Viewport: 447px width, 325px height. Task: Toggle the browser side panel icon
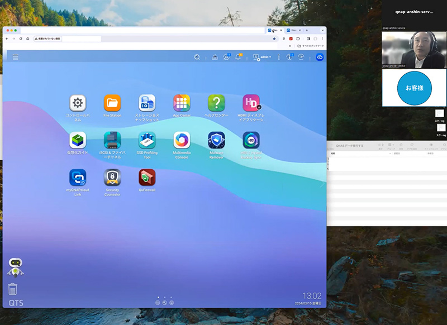[x=308, y=39]
